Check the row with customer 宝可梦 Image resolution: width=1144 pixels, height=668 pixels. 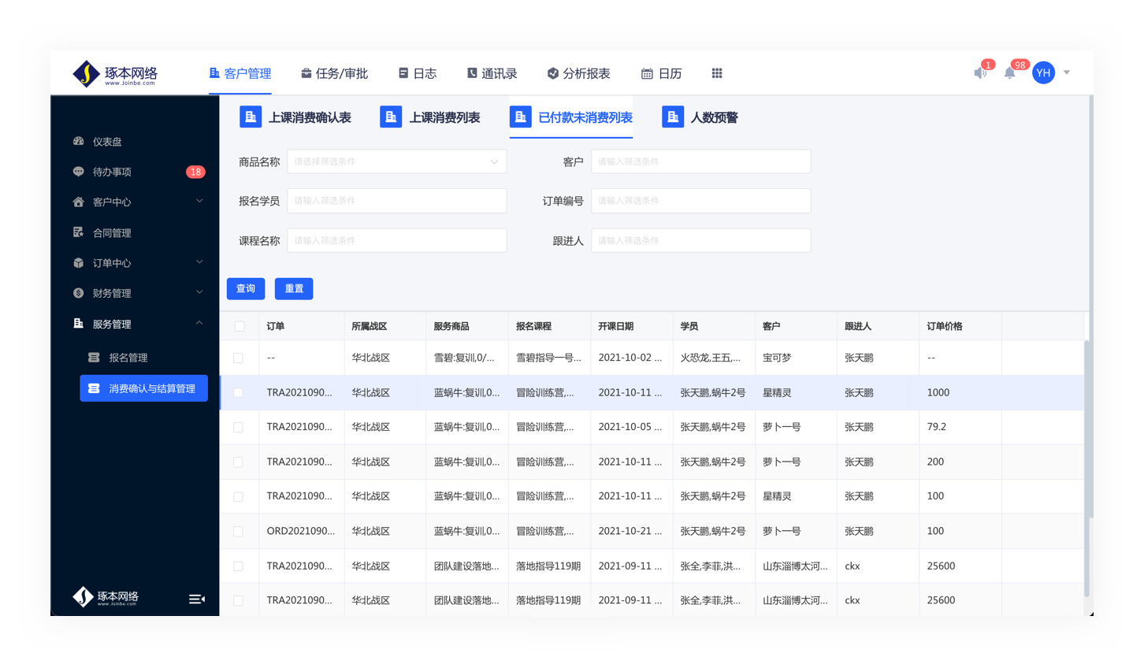(x=238, y=358)
